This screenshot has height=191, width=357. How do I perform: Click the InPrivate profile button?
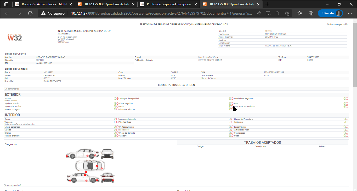pyautogui.click(x=330, y=13)
